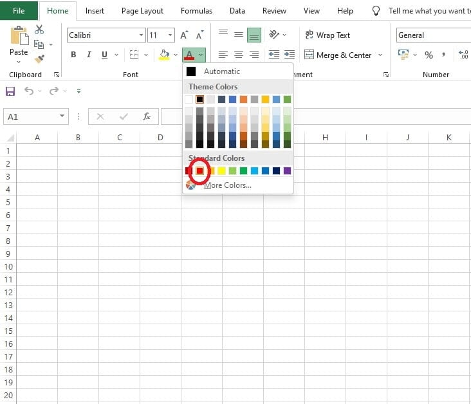Decrease font size with small A icon

pyautogui.click(x=199, y=35)
